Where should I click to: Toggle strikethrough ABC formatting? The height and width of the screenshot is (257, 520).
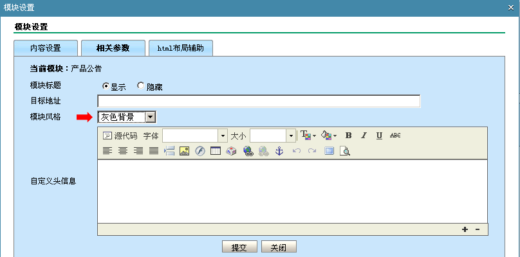coord(395,135)
